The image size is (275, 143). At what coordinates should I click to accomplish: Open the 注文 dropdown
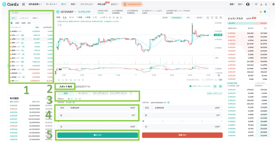point(240,4)
